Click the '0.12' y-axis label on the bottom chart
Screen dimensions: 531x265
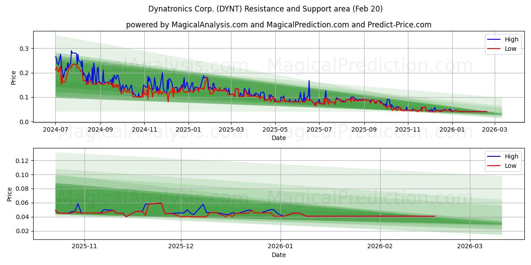[x=23, y=161]
